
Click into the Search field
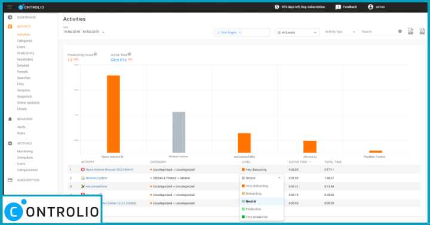(379, 32)
